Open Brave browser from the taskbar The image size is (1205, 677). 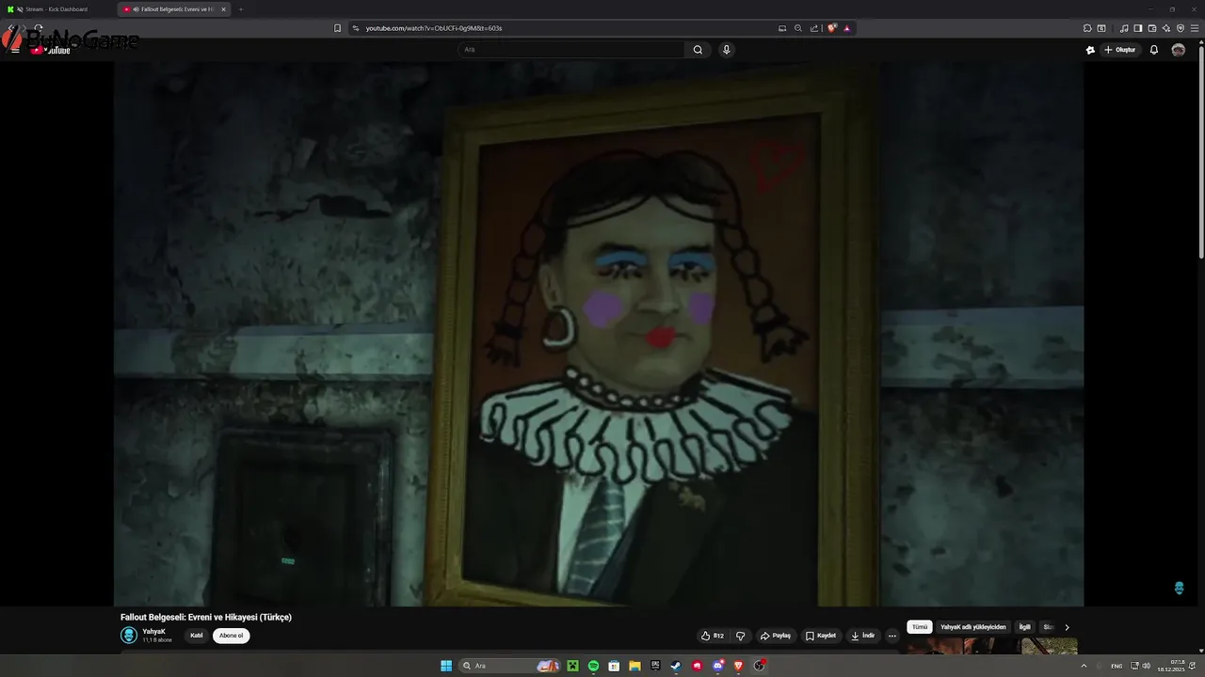pyautogui.click(x=738, y=666)
